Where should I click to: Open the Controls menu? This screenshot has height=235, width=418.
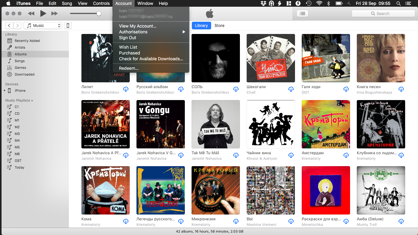[101, 3]
